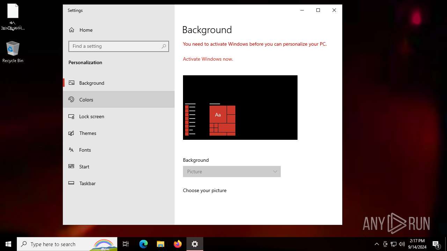This screenshot has height=251, width=447.
Task: Click the 'Choose your picture' label
Action: click(x=205, y=190)
